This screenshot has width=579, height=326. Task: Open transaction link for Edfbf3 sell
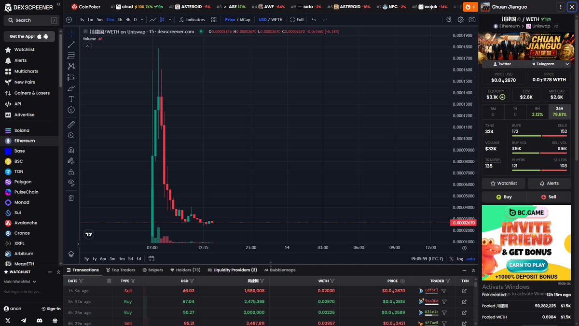(465, 291)
